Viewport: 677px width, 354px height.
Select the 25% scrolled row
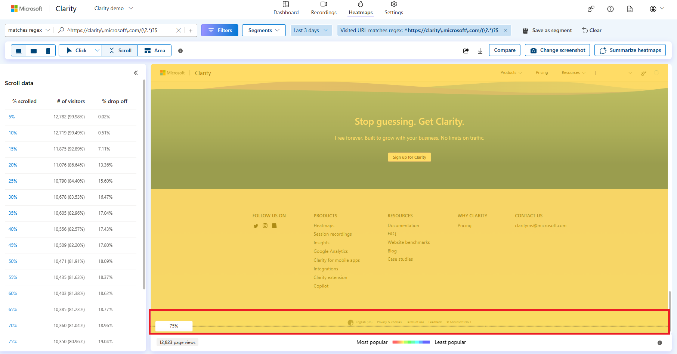(71, 181)
